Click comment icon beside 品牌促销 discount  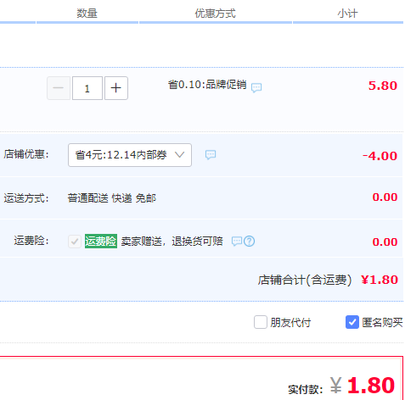point(256,87)
